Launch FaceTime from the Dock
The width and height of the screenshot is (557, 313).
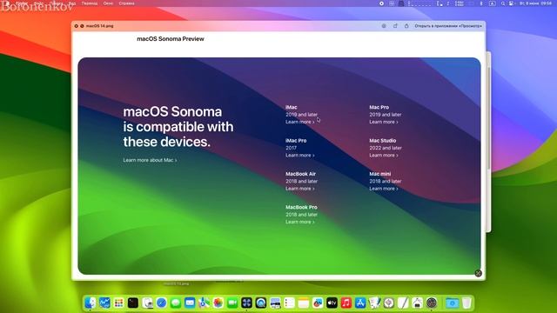coord(232,303)
